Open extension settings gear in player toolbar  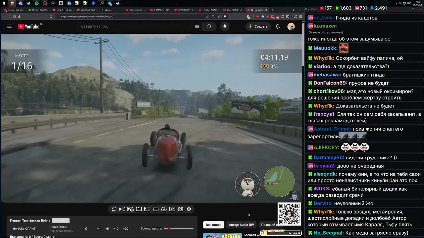[x=189, y=209]
